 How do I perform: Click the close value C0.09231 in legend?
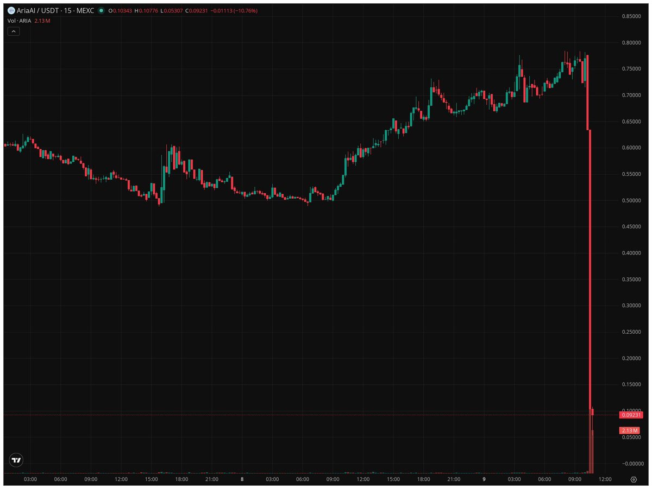tap(197, 11)
